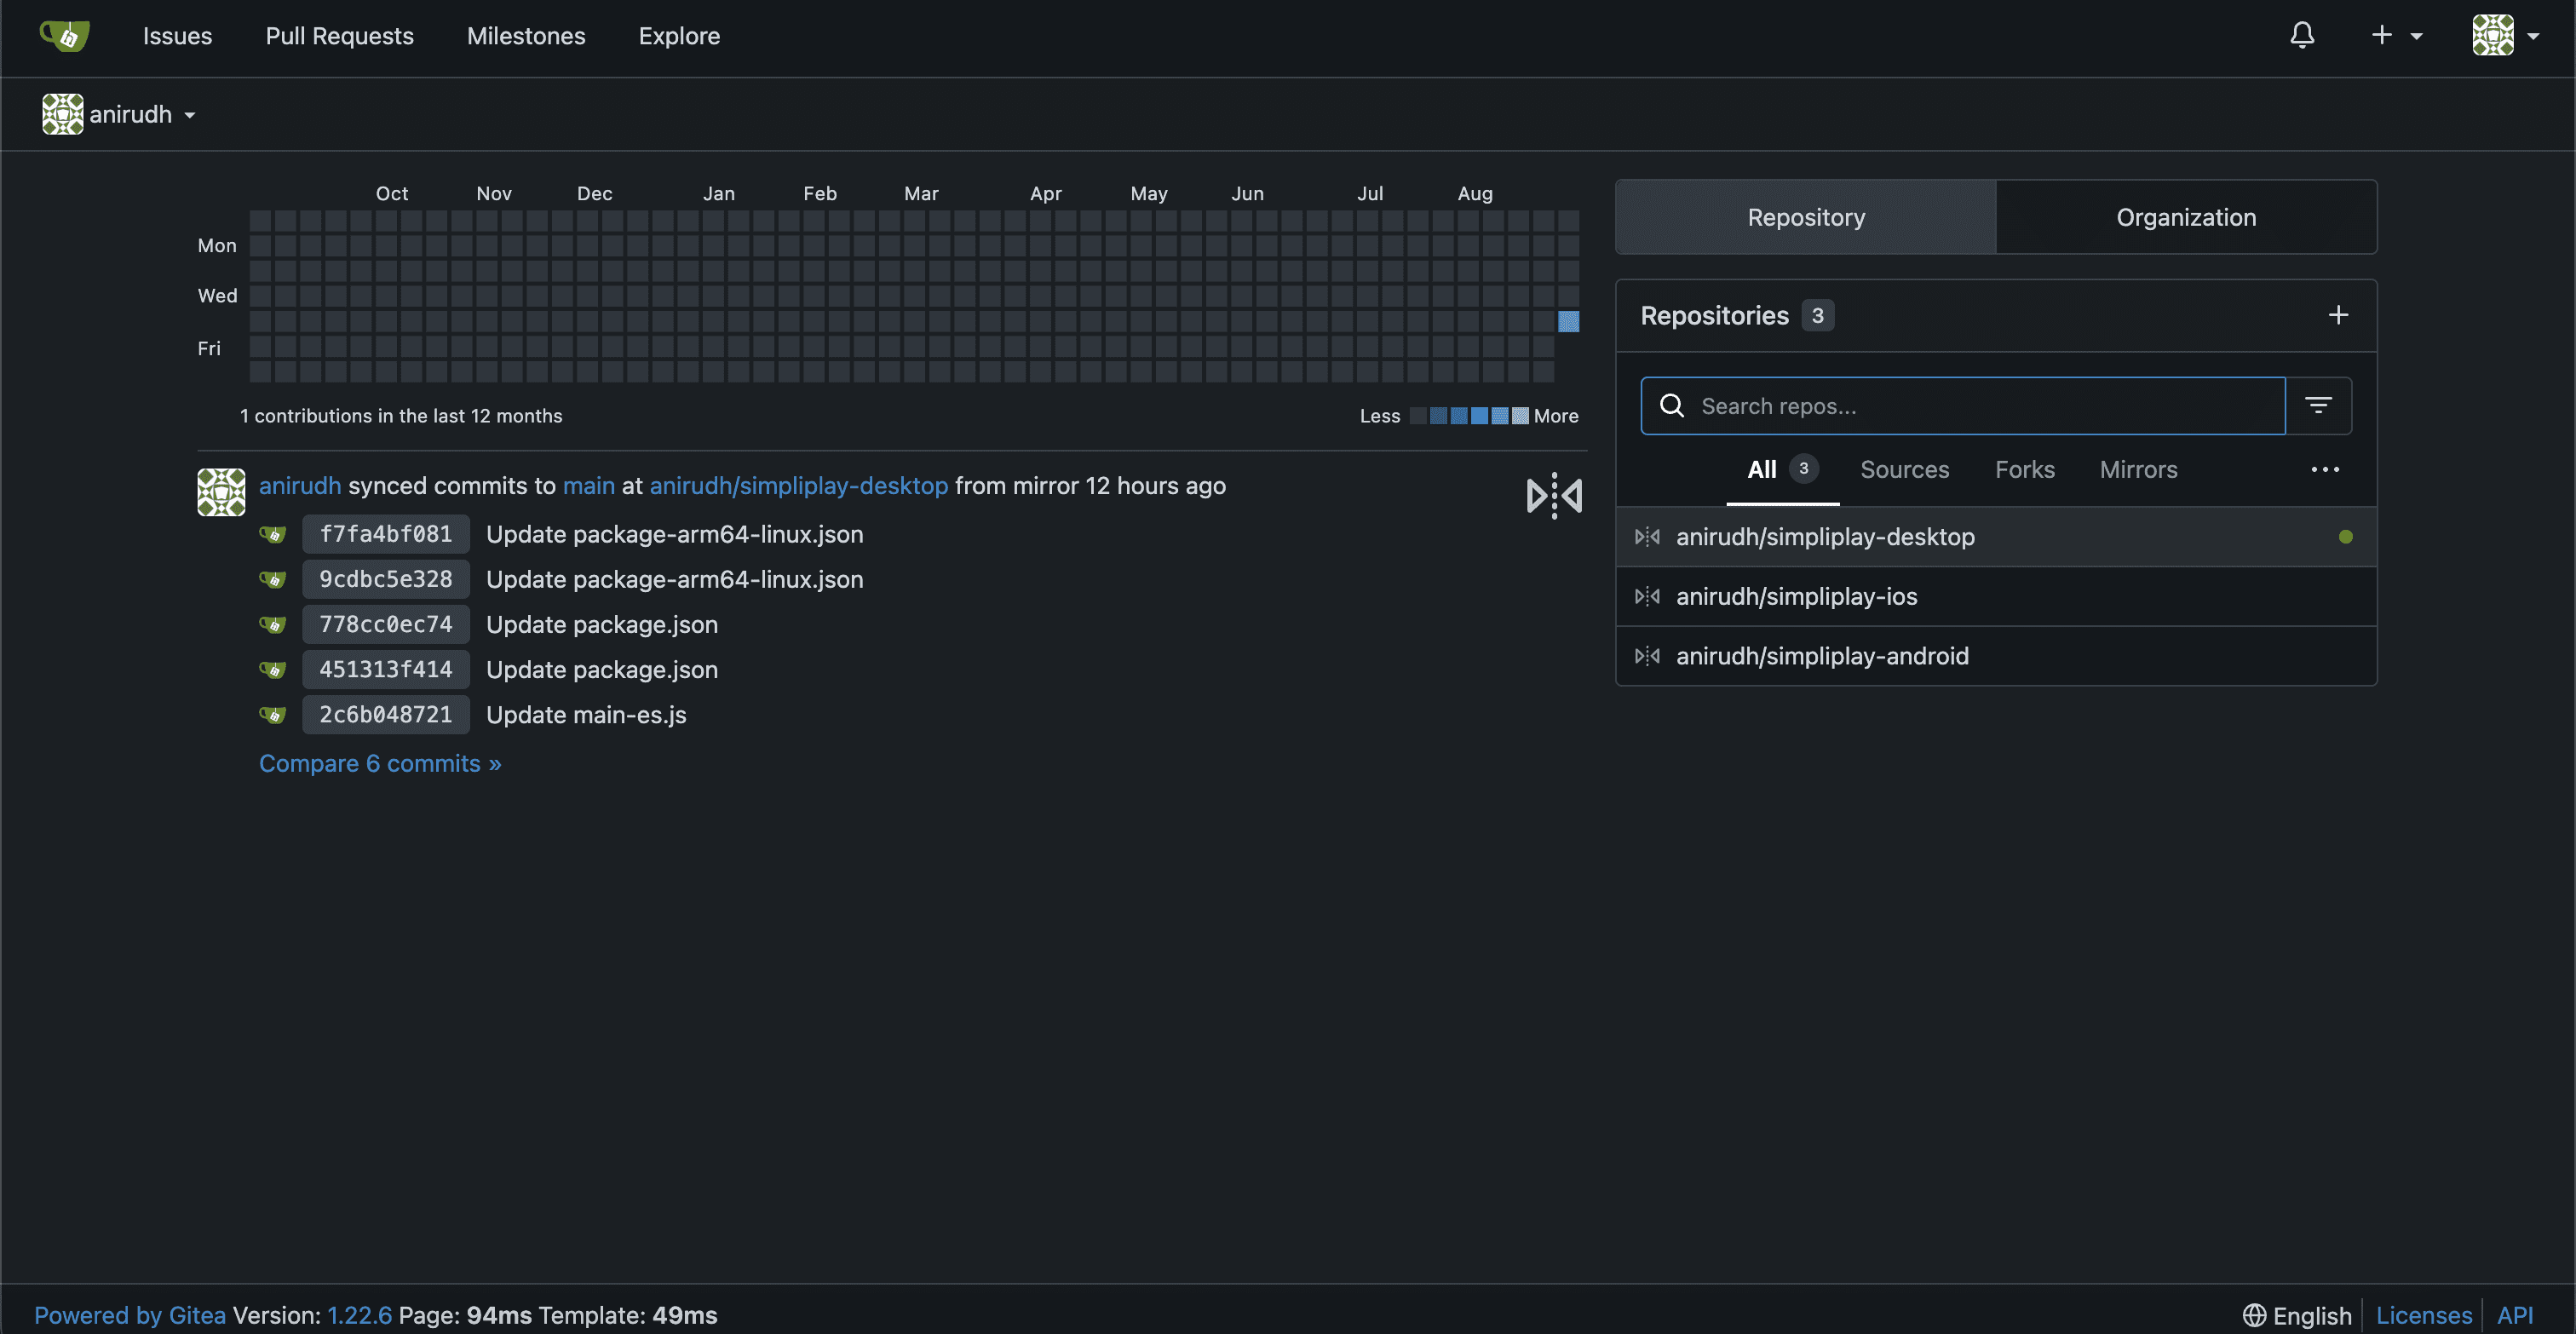Open the create-new dropdown arrow in the navbar

click(x=2417, y=37)
